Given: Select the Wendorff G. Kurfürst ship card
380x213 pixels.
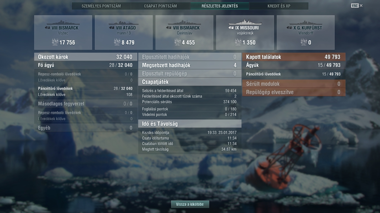Looking at the screenshot, I should 306,32.
